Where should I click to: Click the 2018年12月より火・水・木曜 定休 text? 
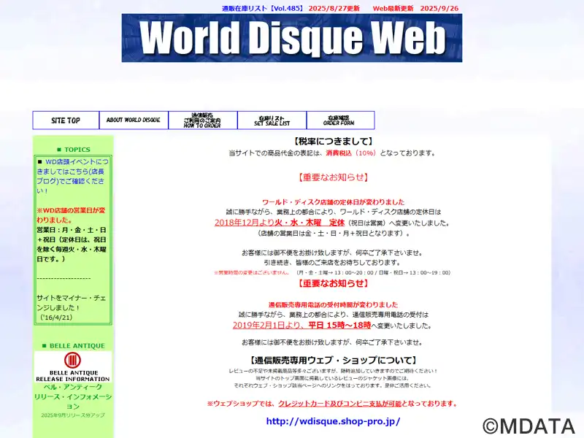[x=280, y=223]
